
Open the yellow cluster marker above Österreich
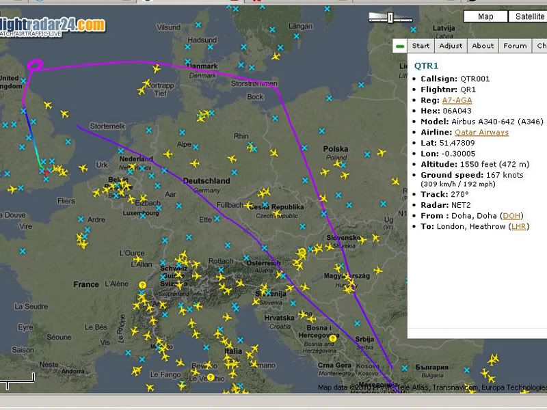pyautogui.click(x=302, y=251)
